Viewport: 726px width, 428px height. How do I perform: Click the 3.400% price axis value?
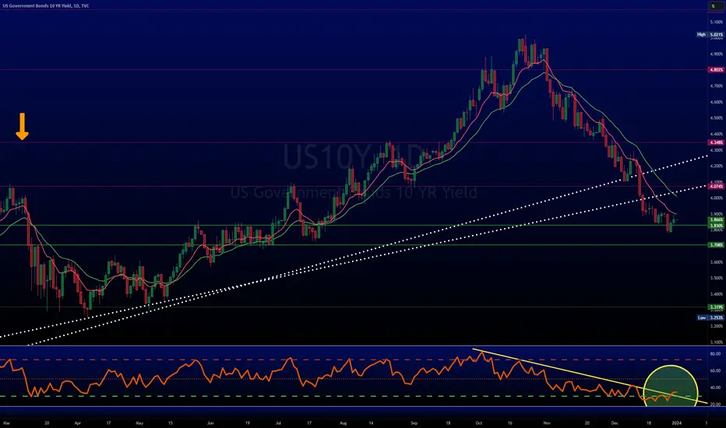tap(717, 294)
